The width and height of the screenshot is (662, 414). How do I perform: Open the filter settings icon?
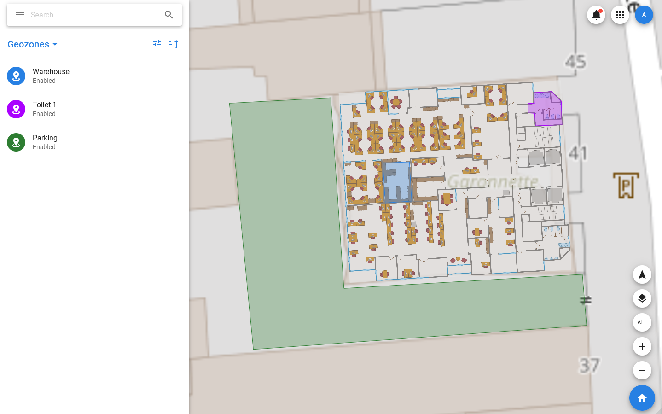tap(157, 44)
